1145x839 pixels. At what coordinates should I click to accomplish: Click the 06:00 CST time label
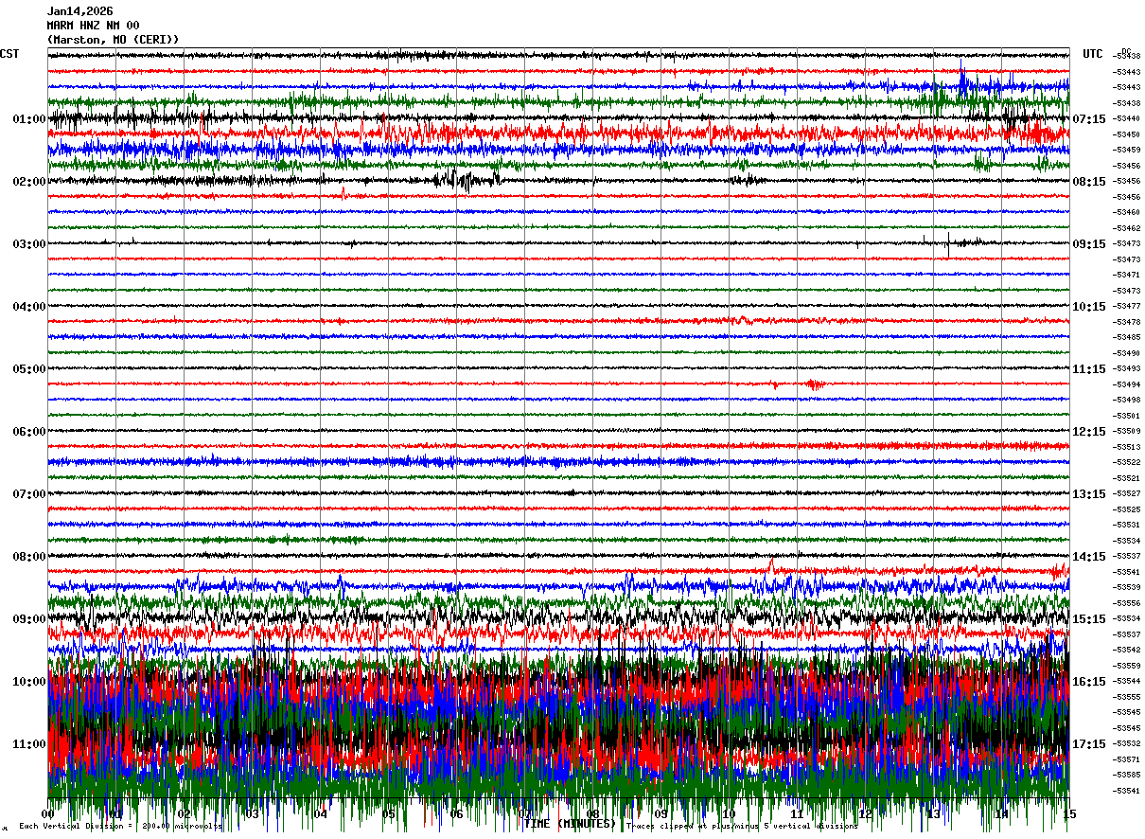29,431
